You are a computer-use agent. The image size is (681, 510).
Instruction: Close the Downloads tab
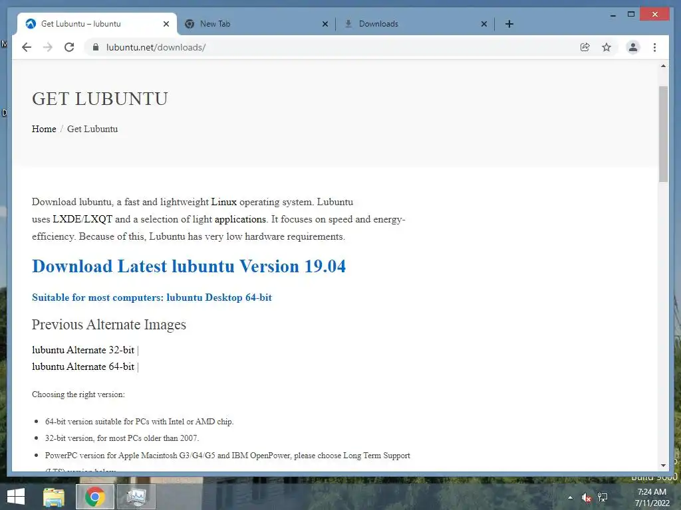pyautogui.click(x=484, y=24)
